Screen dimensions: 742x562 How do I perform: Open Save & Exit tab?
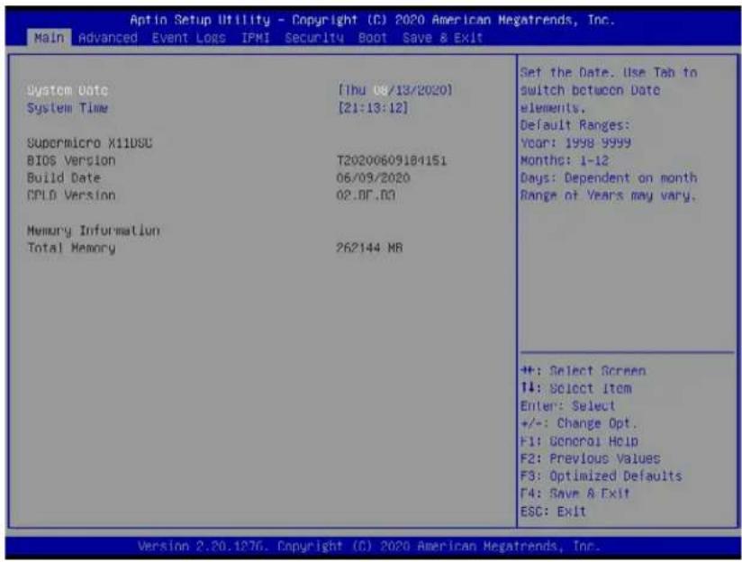coord(442,38)
